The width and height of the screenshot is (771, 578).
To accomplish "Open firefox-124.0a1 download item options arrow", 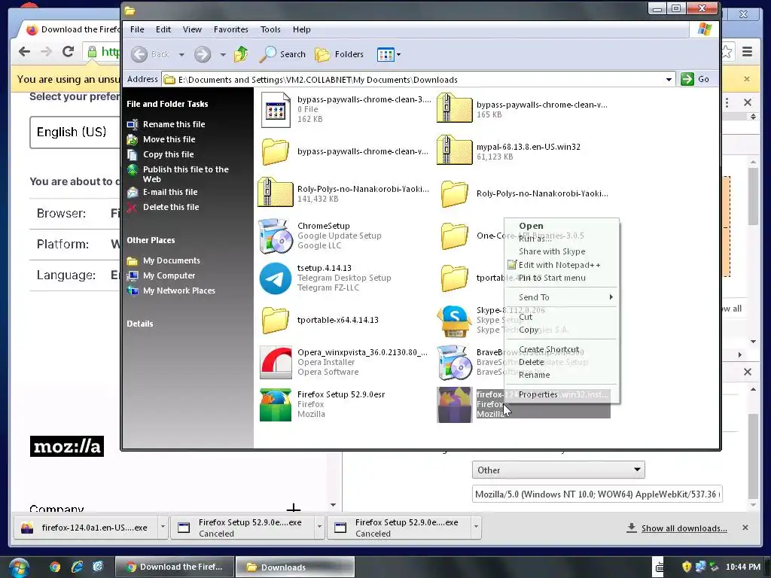I will click(163, 527).
